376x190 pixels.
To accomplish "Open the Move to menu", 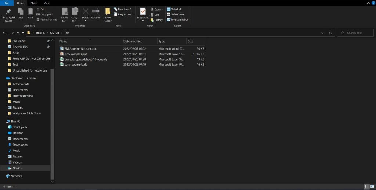I will [x=65, y=15].
